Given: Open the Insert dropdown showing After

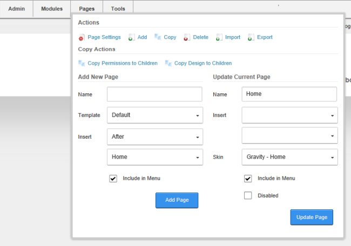Looking at the screenshot, I should 155,136.
